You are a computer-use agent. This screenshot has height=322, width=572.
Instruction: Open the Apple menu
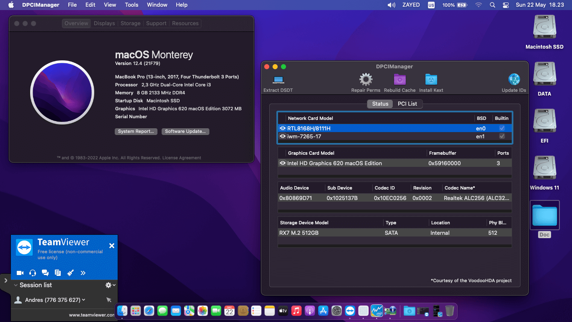(11, 5)
